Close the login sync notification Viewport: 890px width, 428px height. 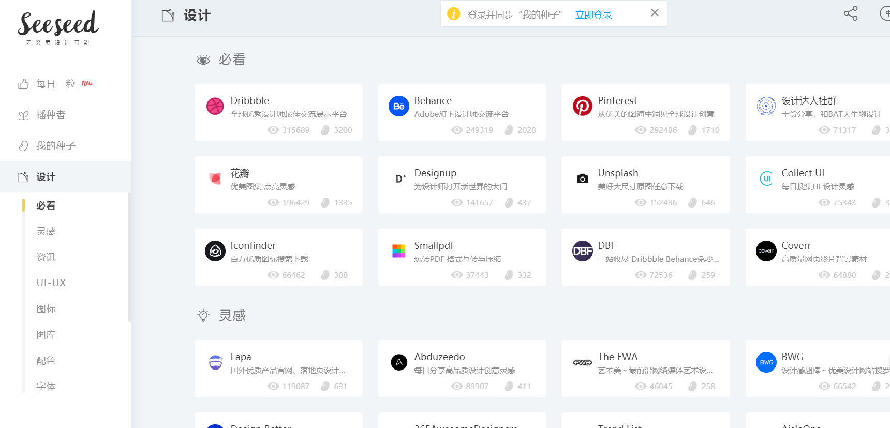pos(655,13)
